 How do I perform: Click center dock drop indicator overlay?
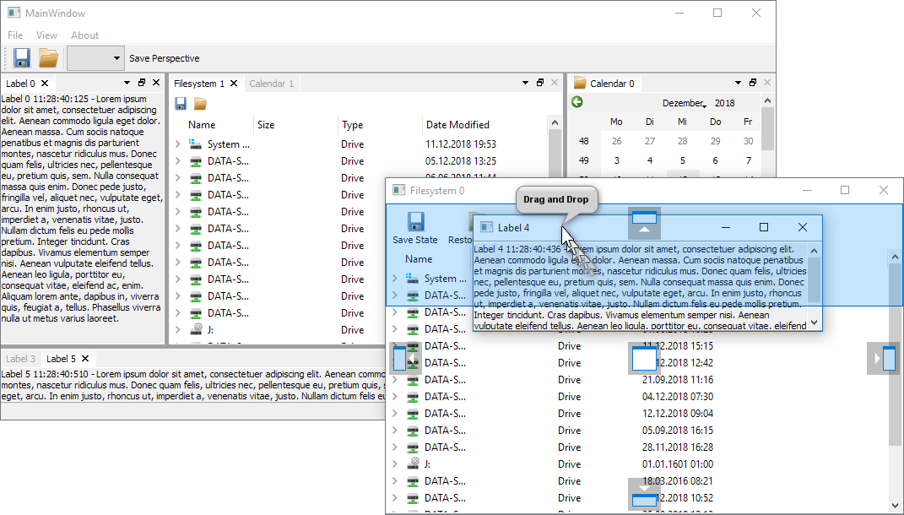click(644, 358)
